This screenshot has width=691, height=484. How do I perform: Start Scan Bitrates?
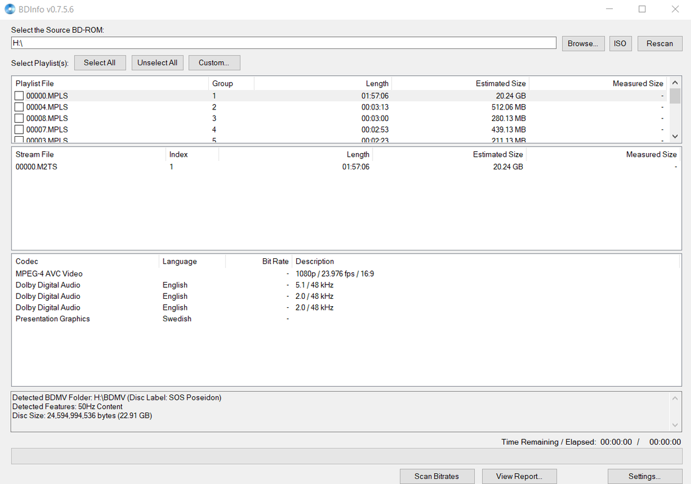coord(437,476)
